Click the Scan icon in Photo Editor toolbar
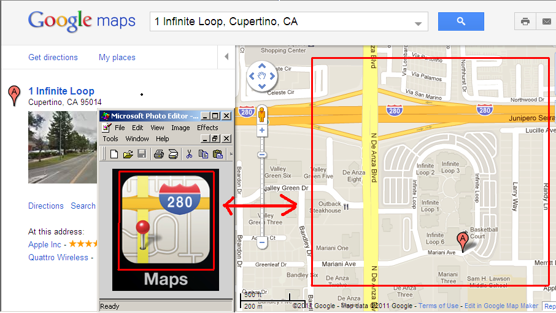This screenshot has height=313, width=556. pyautogui.click(x=173, y=154)
